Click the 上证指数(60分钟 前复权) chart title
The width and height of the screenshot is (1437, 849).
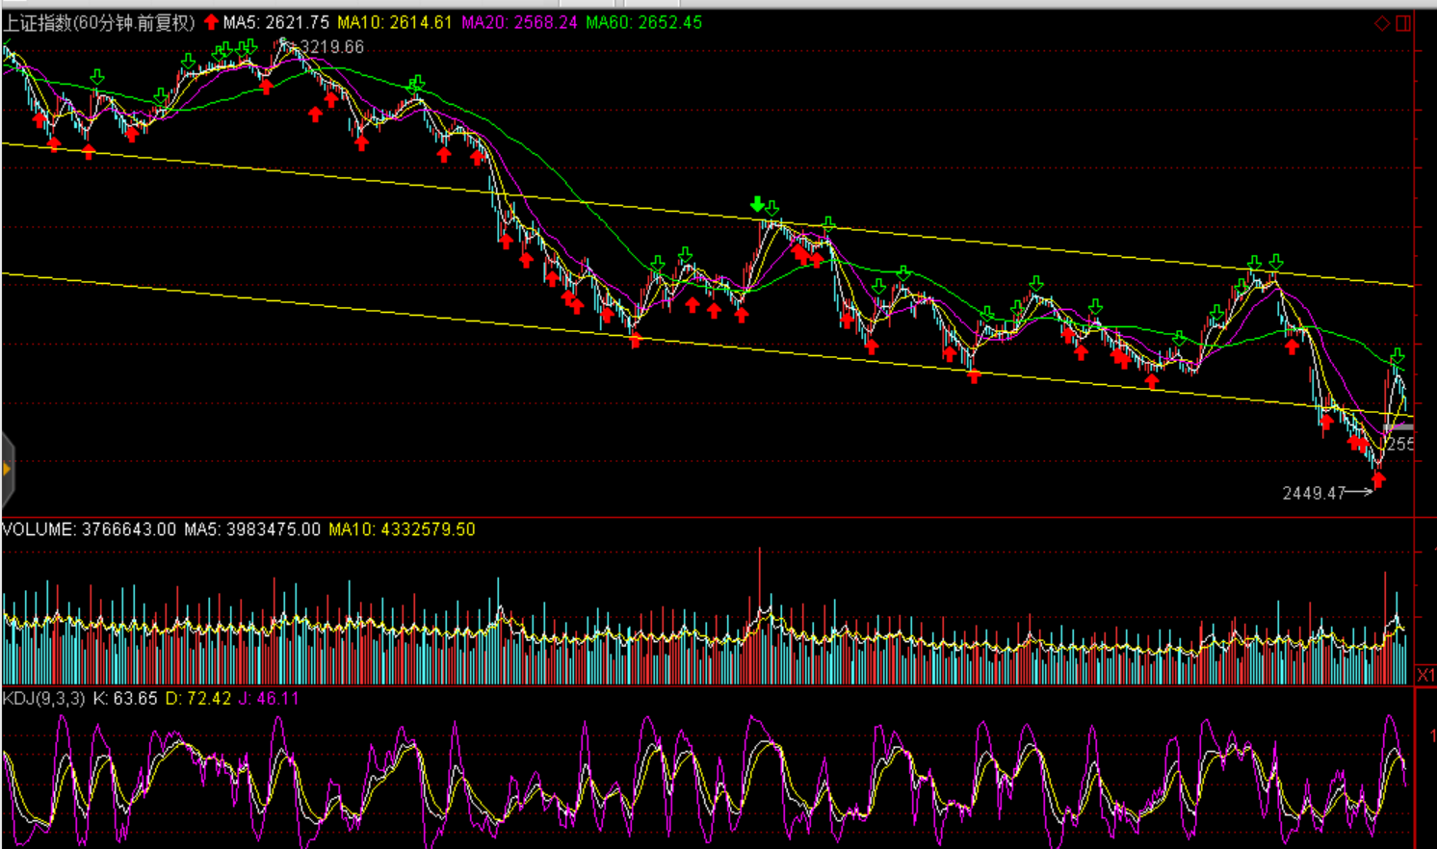[99, 22]
